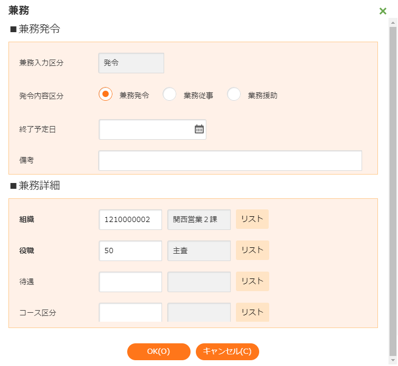The width and height of the screenshot is (398, 366).
Task: Focus the 組織 code field 1210000002
Action: [x=130, y=220]
